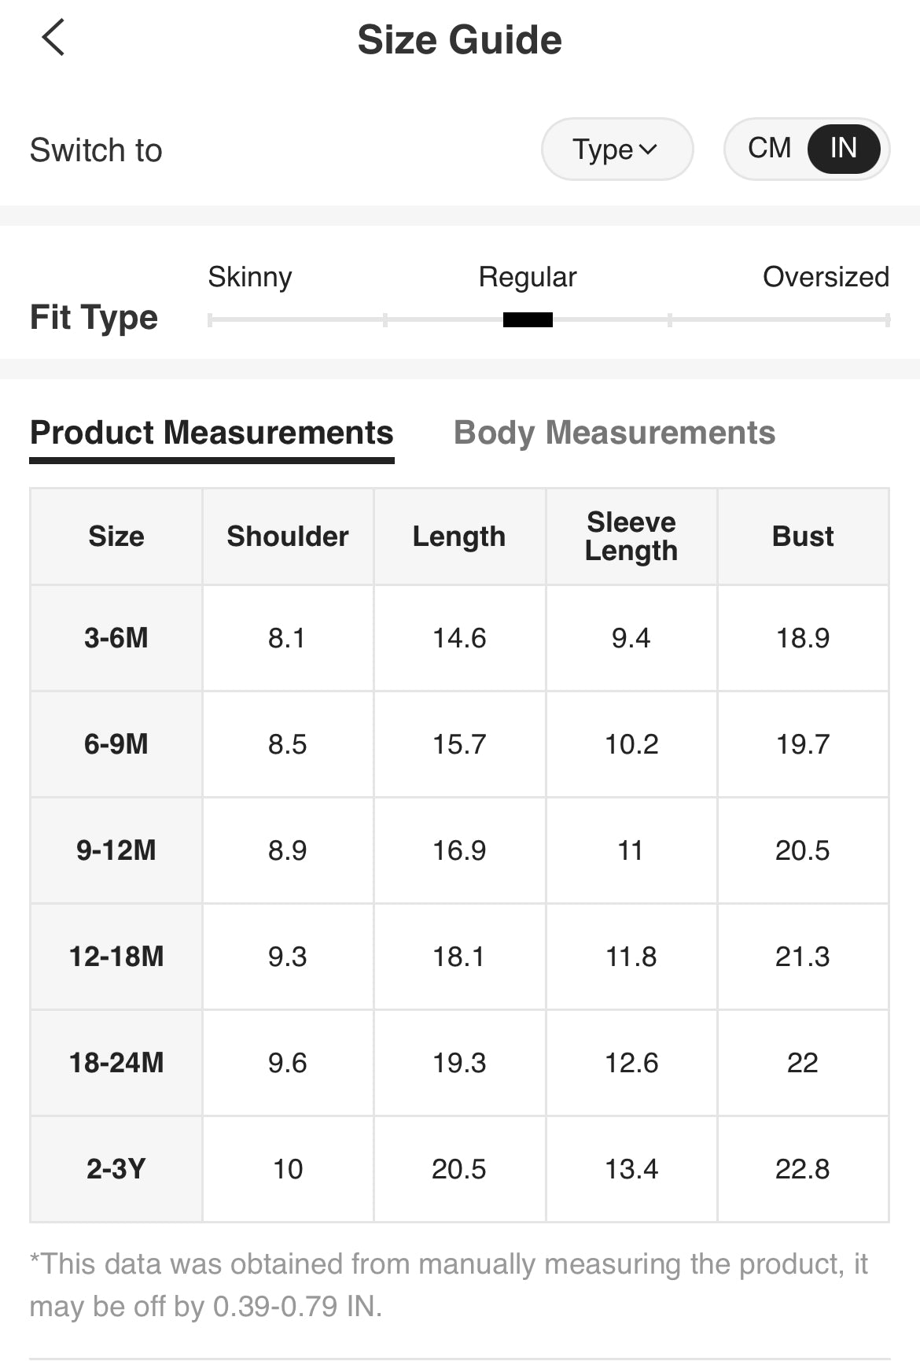Select the 3-6M size row
Image resolution: width=920 pixels, height=1361 pixels.
pyautogui.click(x=116, y=638)
